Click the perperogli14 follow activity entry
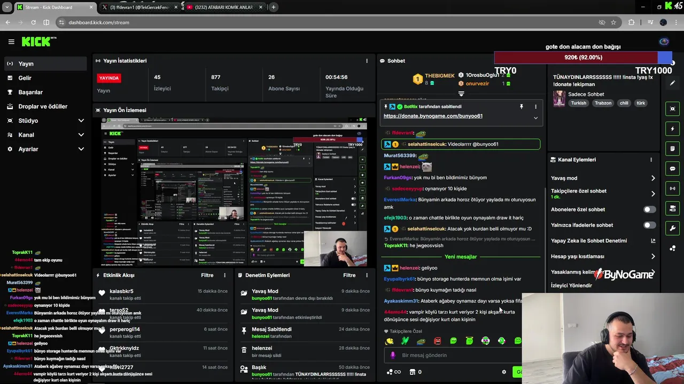The height and width of the screenshot is (384, 684). [162, 332]
